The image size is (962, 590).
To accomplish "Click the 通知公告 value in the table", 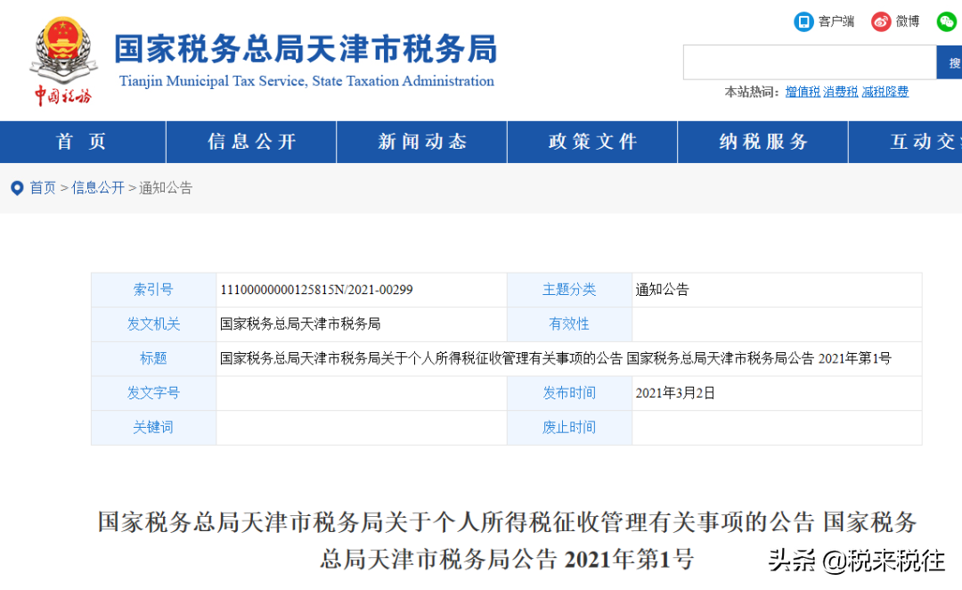I will (x=662, y=290).
